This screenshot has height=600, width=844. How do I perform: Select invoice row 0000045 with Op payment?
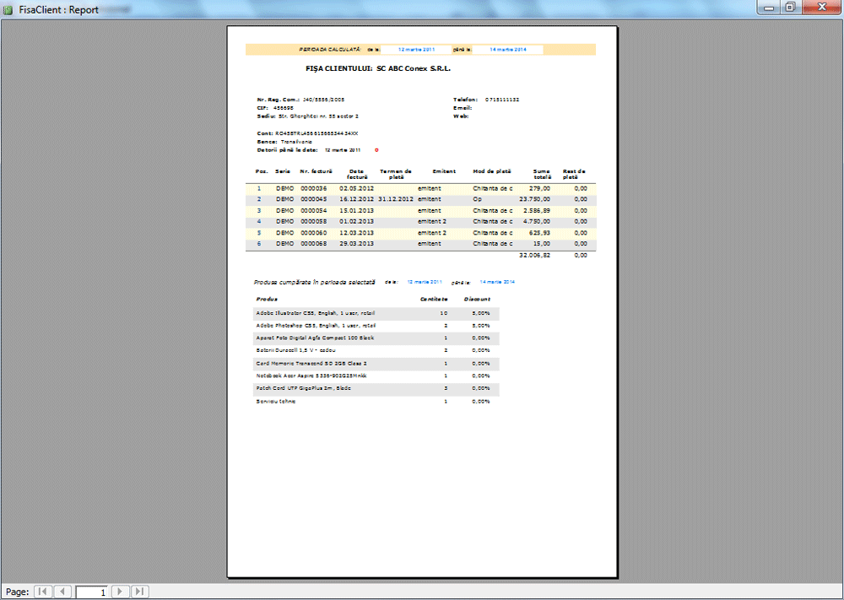313,199
